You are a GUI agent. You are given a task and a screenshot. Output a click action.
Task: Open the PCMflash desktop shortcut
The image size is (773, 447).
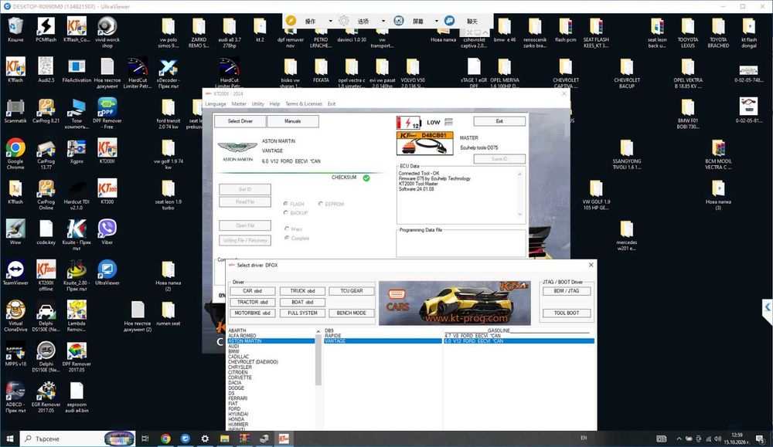point(46,29)
